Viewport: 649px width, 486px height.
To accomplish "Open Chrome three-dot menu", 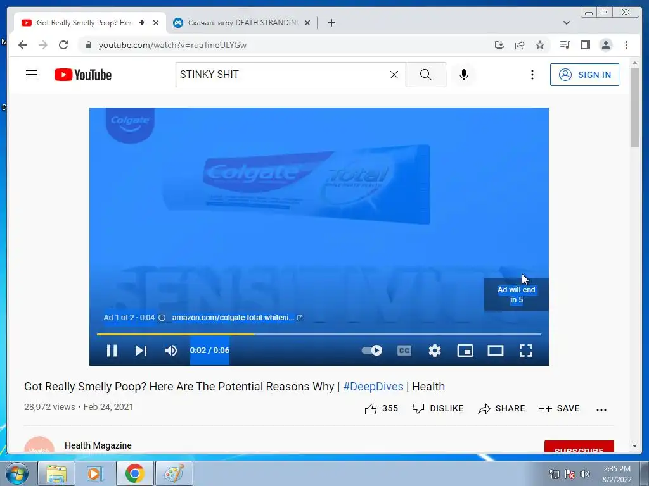I will click(x=626, y=45).
